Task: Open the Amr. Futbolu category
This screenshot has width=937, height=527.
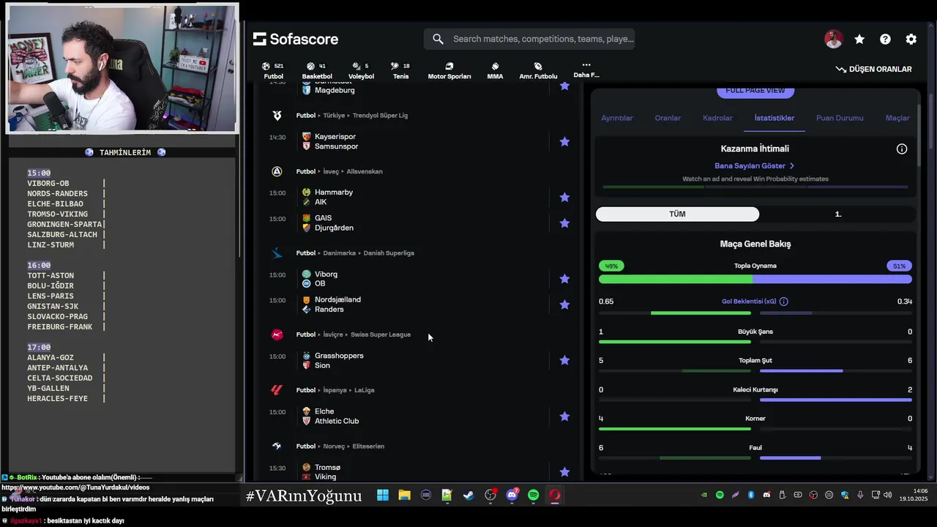Action: [538, 70]
